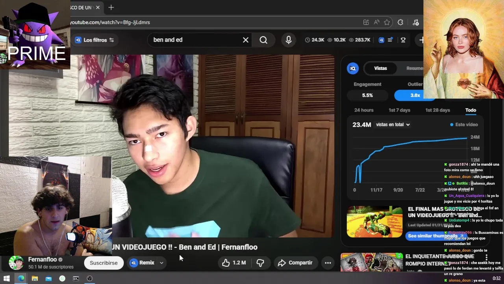Open a new browser tab
The width and height of the screenshot is (504, 284).
(x=111, y=7)
